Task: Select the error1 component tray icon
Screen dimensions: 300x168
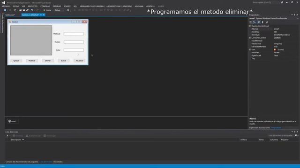Action: [x=9, y=121]
